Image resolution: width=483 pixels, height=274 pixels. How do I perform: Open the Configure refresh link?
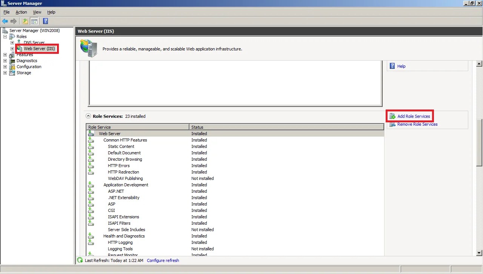163,260
